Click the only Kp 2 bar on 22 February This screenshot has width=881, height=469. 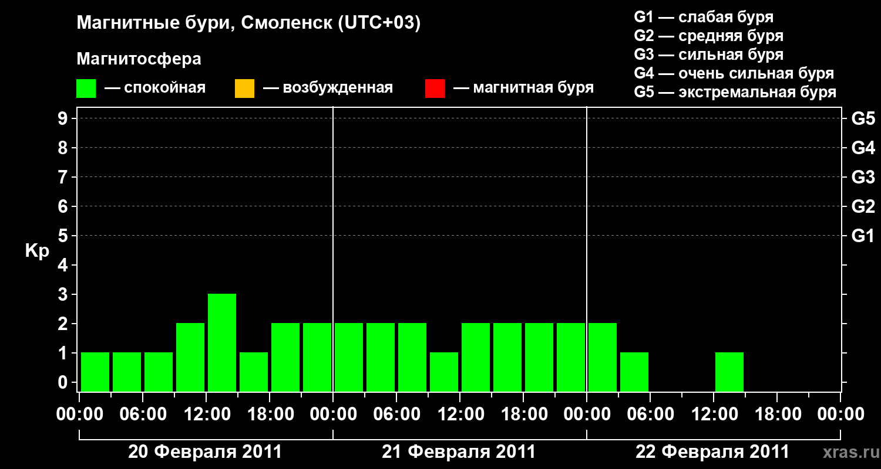click(603, 357)
